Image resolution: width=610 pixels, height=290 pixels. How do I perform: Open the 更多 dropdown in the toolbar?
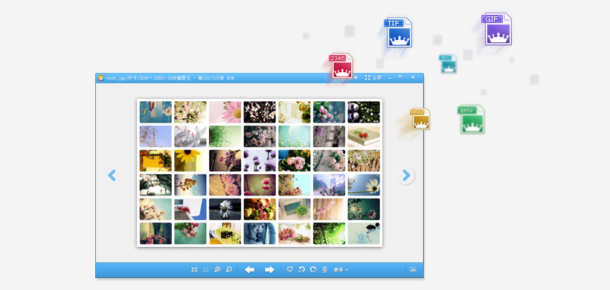point(341,270)
